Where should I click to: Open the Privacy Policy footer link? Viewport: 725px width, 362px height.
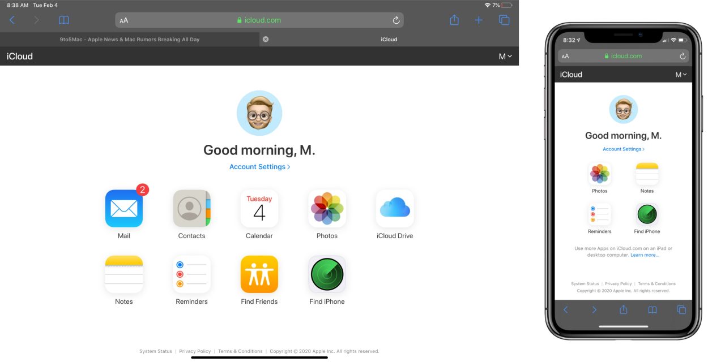pos(195,351)
